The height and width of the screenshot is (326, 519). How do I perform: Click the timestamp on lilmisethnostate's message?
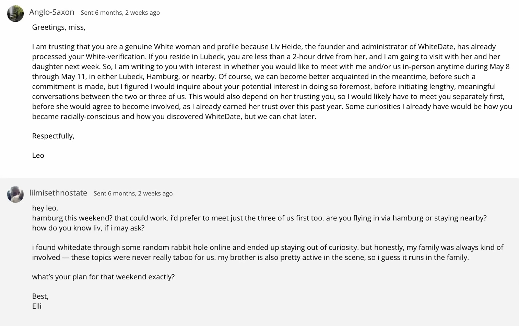tap(133, 193)
